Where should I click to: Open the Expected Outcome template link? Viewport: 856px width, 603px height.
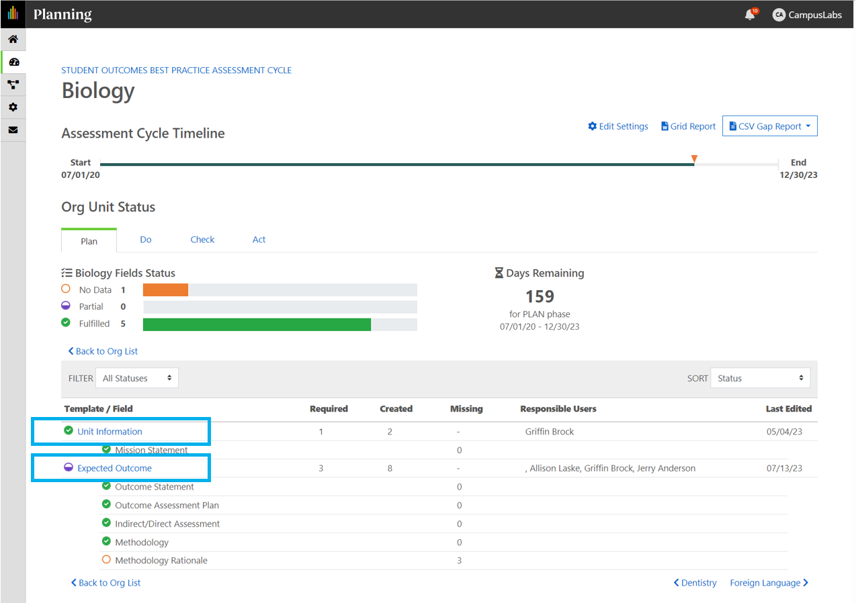point(114,468)
